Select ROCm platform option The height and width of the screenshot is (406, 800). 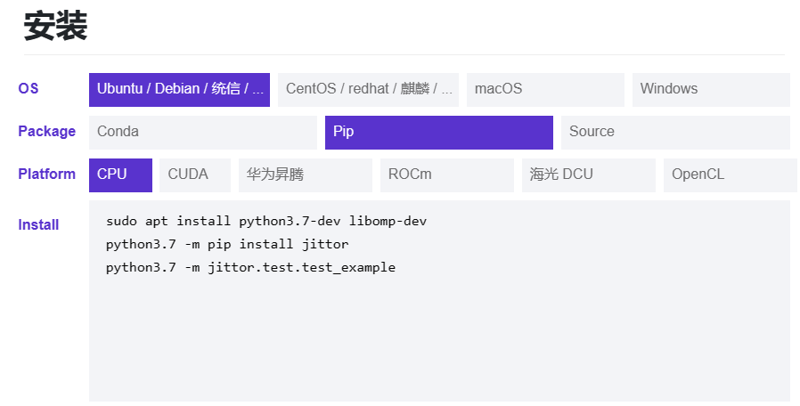446,175
